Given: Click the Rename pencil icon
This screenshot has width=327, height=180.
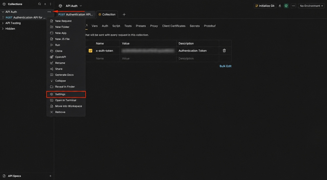Looking at the screenshot, I should coord(51,63).
